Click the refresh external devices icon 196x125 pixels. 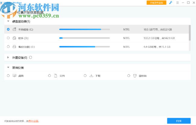(x=30, y=58)
